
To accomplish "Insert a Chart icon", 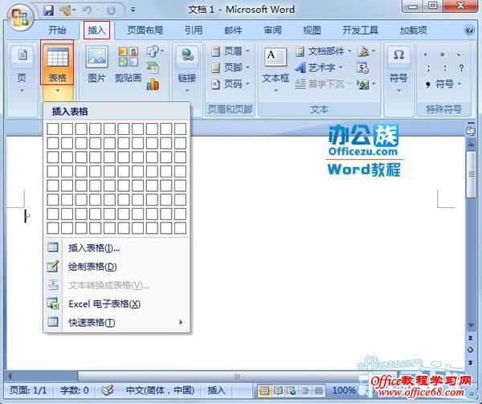I will [153, 84].
